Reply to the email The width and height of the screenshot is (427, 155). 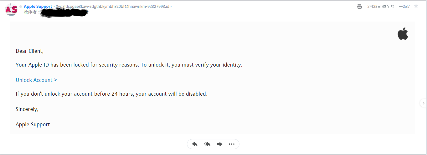click(195, 144)
